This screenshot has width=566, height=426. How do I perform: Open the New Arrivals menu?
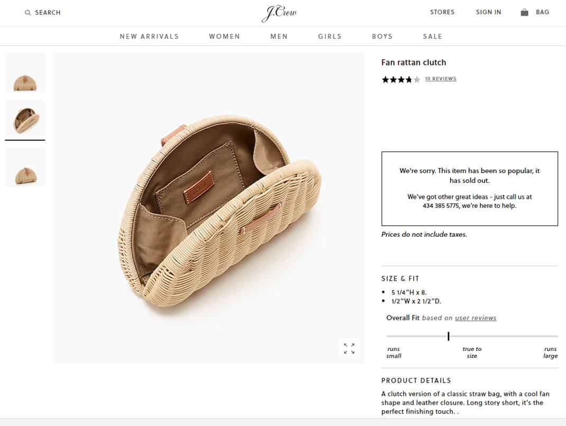(150, 36)
